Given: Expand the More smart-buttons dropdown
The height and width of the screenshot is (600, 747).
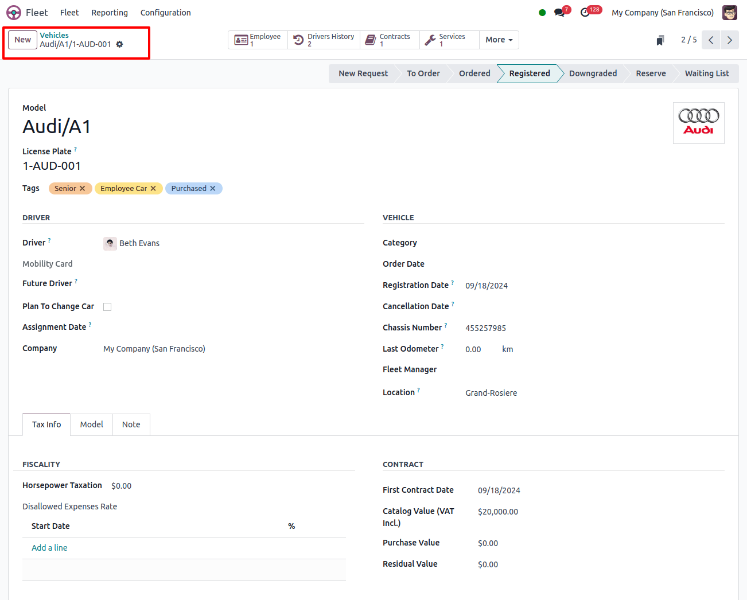Looking at the screenshot, I should pos(499,40).
